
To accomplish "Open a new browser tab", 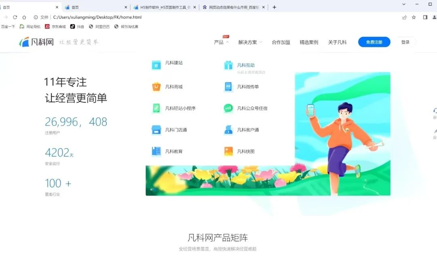I will pyautogui.click(x=274, y=7).
